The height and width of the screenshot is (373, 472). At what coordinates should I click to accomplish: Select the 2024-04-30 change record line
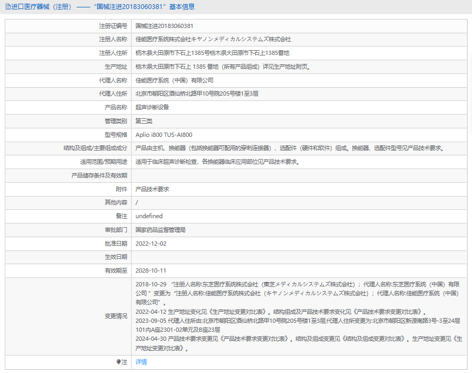[x=299, y=343]
